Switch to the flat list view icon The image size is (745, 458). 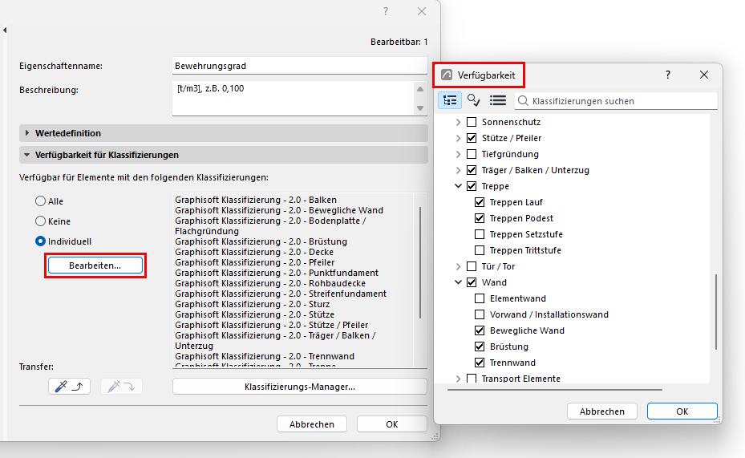click(x=497, y=100)
